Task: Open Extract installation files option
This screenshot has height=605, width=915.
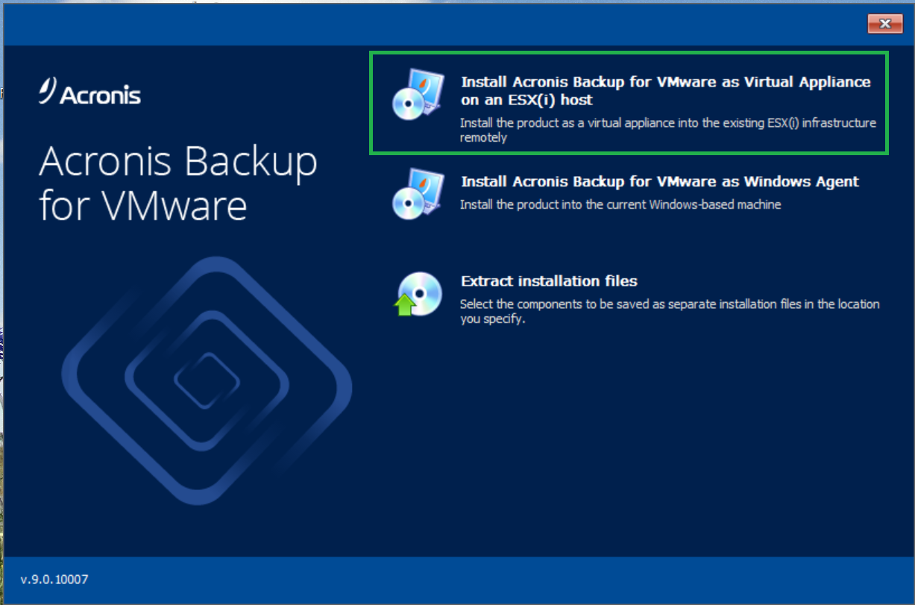Action: tap(549, 281)
